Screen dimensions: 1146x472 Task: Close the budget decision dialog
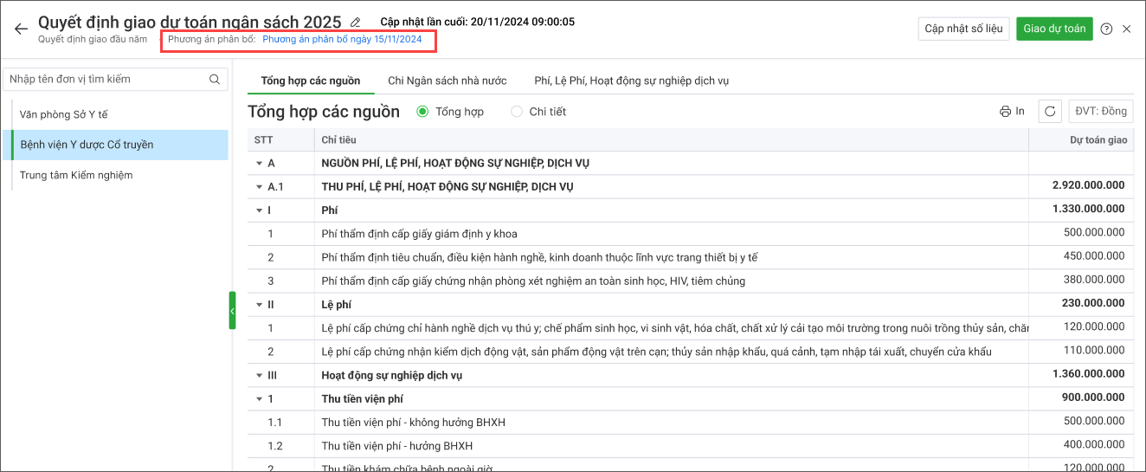tap(1126, 29)
